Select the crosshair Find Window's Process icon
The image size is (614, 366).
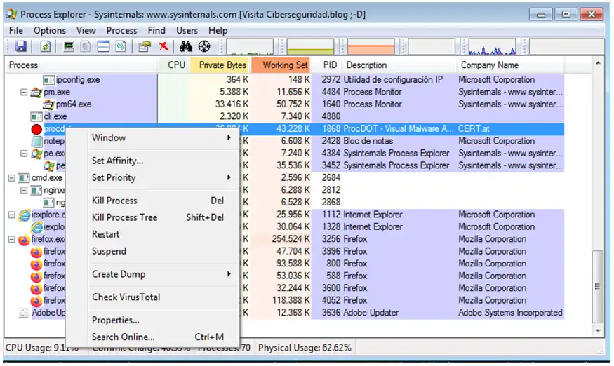click(x=204, y=46)
